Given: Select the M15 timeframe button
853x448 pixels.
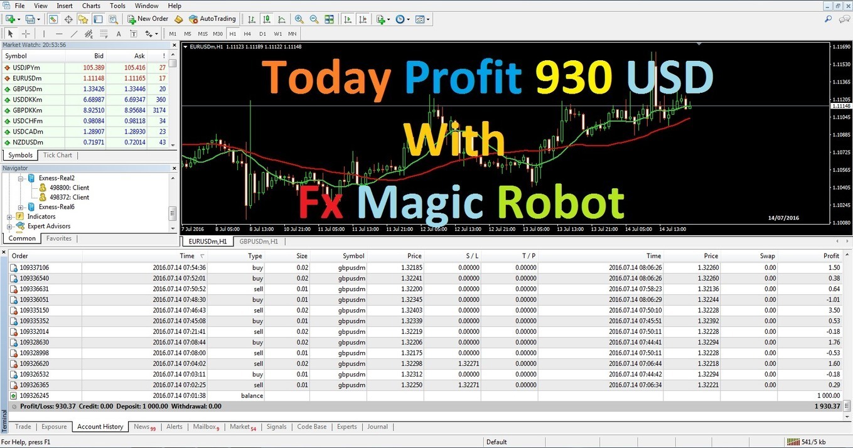Looking at the screenshot, I should click(203, 34).
